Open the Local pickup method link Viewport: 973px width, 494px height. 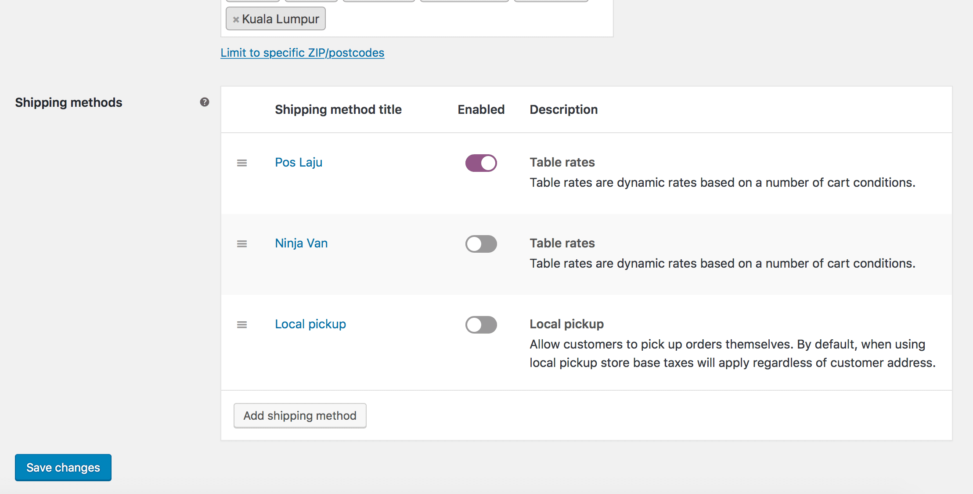pos(310,324)
